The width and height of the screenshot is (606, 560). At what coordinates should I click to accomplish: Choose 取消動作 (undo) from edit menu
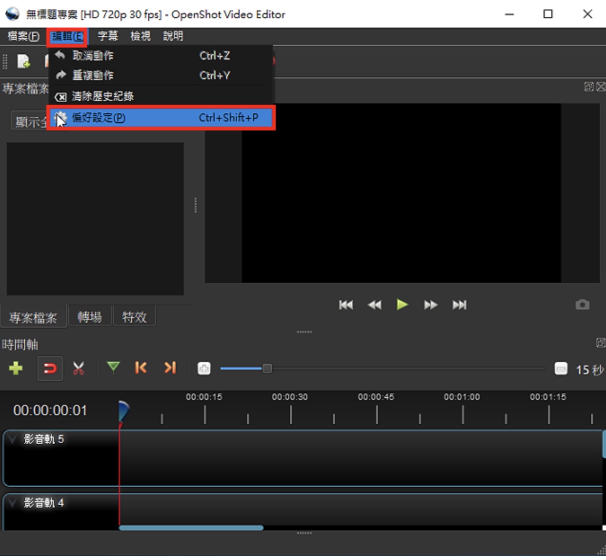161,56
